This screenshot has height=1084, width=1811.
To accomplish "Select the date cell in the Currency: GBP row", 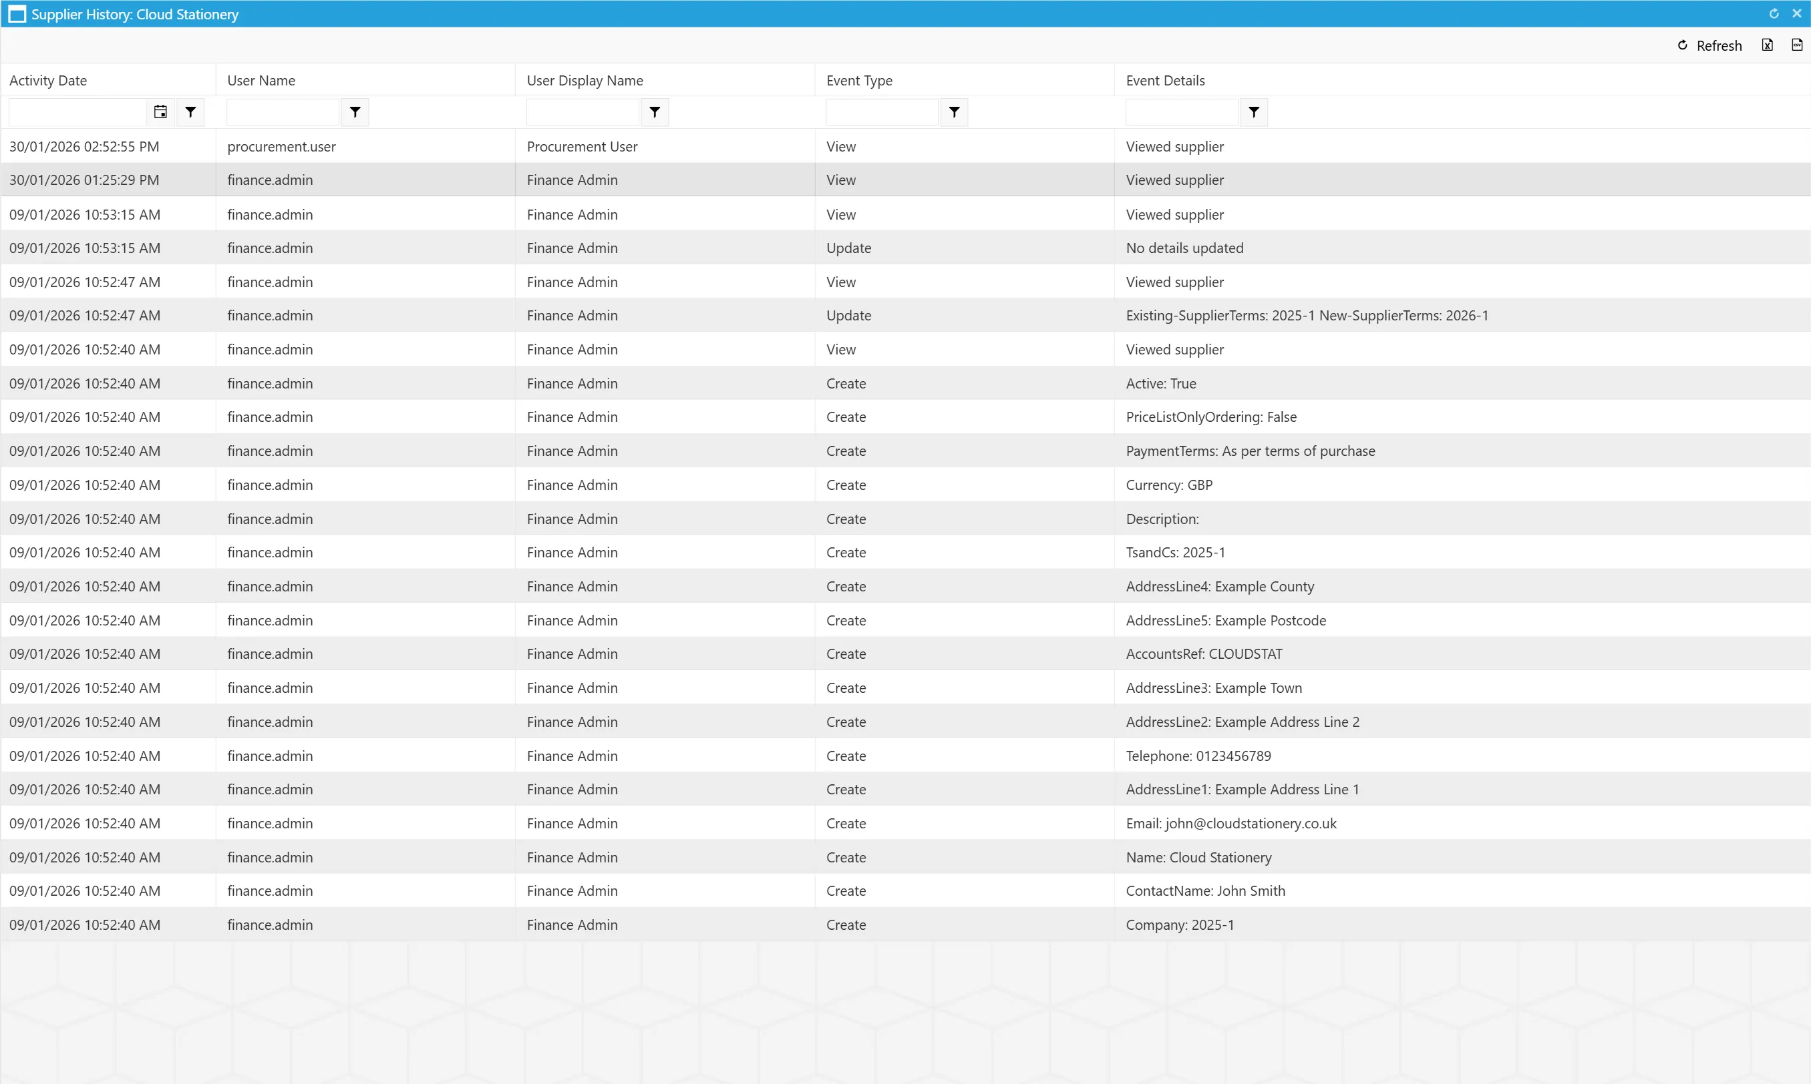I will (108, 485).
